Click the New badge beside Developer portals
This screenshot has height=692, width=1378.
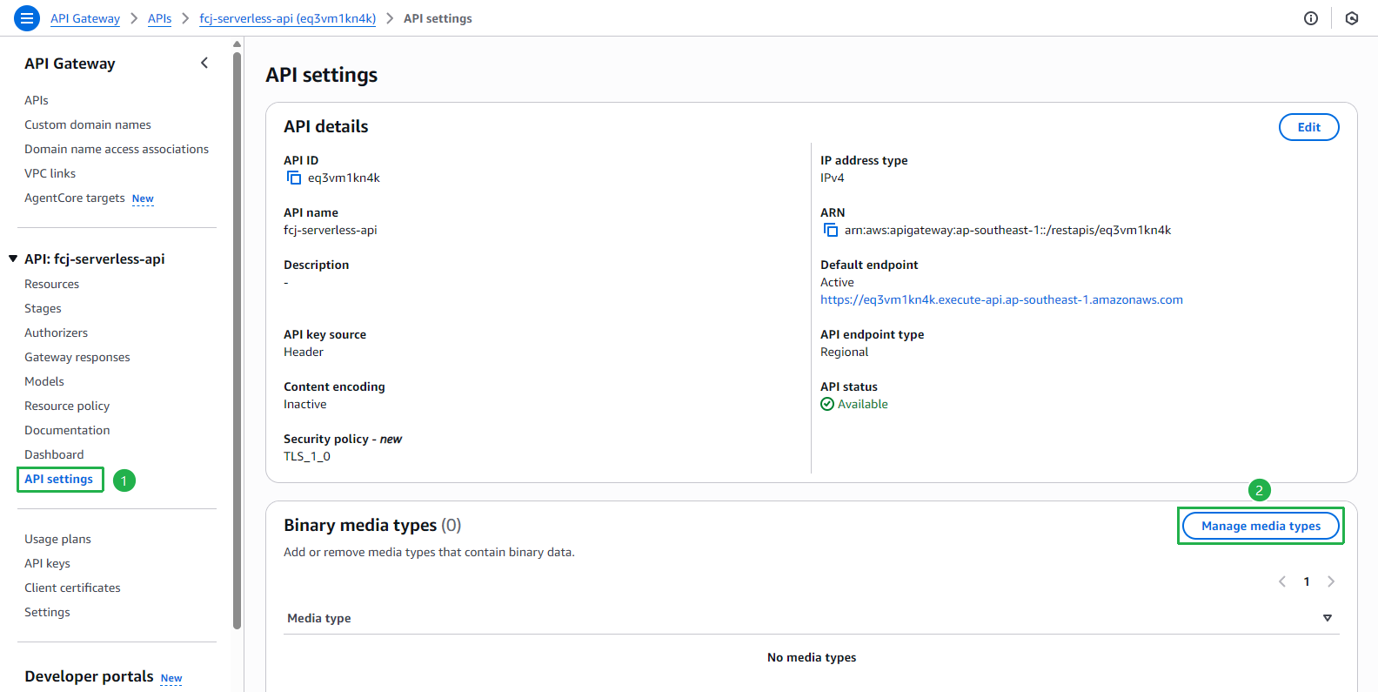click(x=171, y=678)
